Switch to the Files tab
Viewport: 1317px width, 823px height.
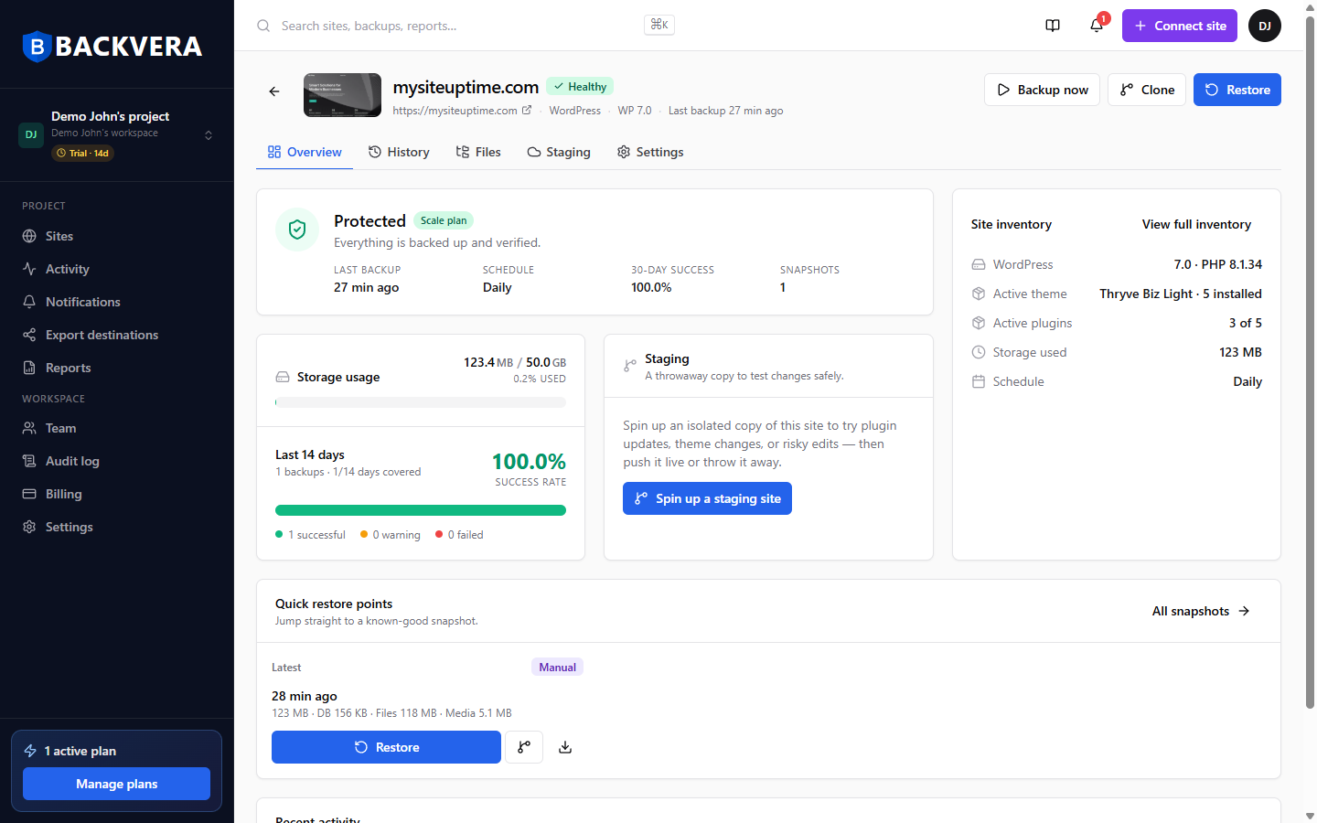click(478, 152)
